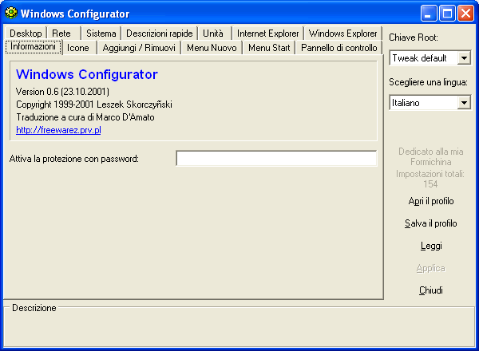Screen dimensions: 479x351
Task: Select the Descrizioni rapide tab
Action: 159,33
